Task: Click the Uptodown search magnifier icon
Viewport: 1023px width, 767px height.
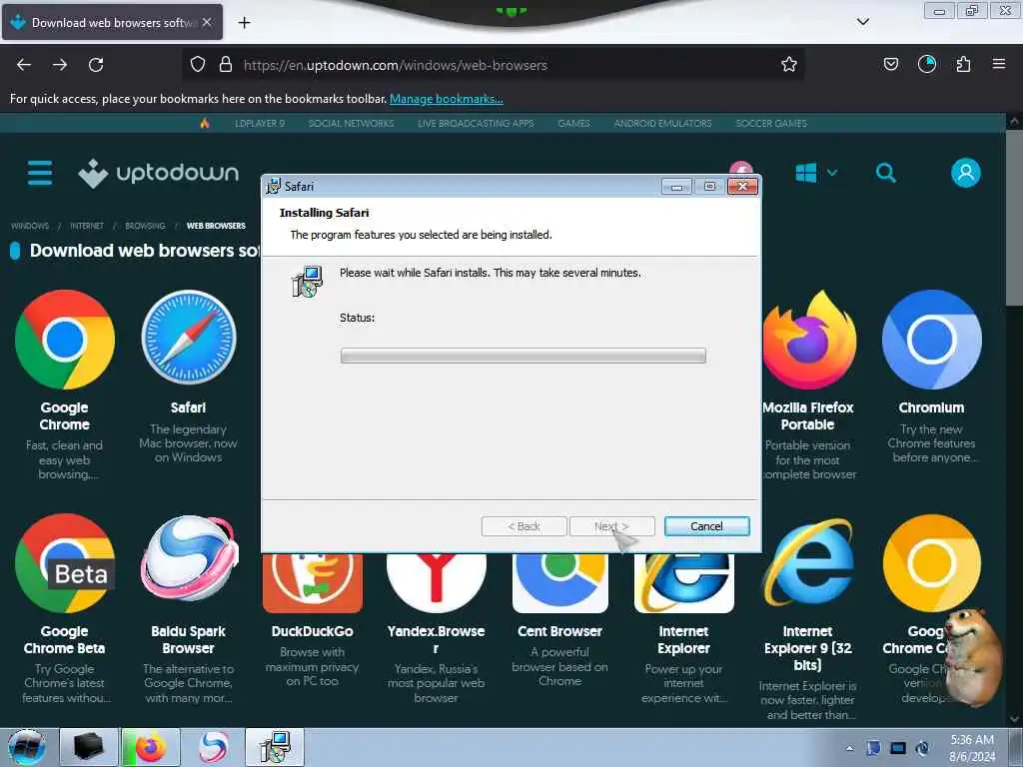Action: (885, 173)
